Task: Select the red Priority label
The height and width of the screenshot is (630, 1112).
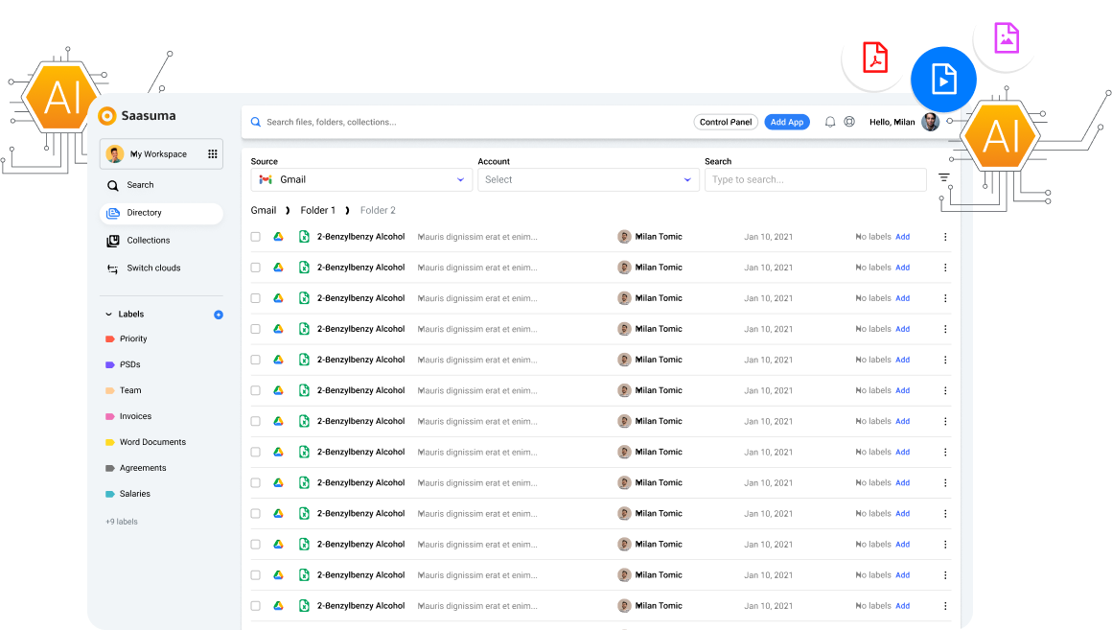Action: click(x=133, y=339)
